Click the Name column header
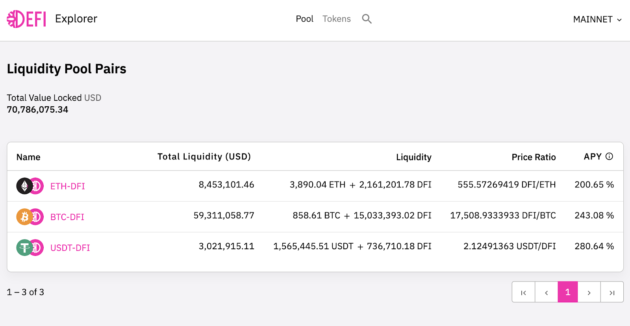 coord(28,157)
